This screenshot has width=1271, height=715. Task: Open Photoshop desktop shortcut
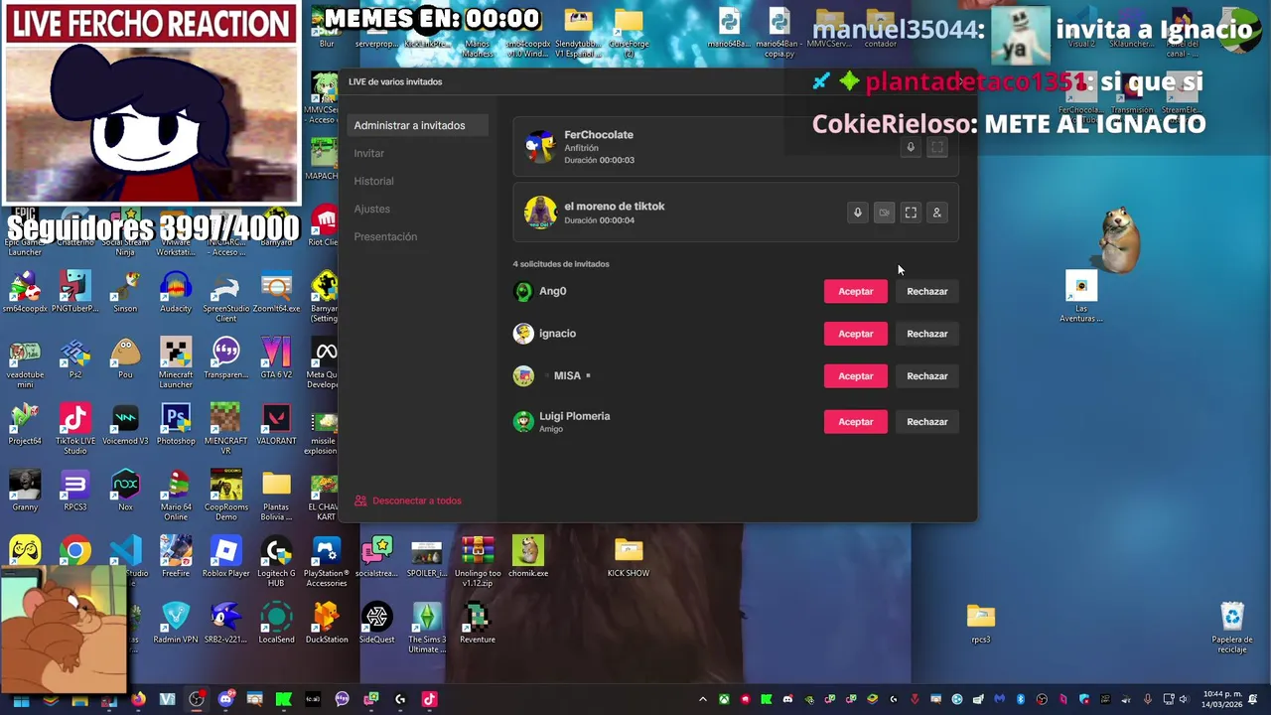pyautogui.click(x=176, y=424)
